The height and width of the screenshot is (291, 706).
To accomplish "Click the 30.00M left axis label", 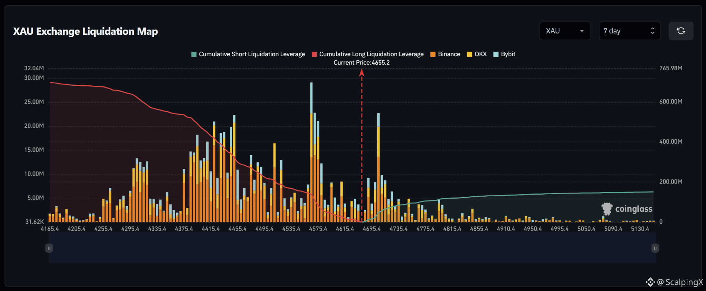I will pos(34,78).
